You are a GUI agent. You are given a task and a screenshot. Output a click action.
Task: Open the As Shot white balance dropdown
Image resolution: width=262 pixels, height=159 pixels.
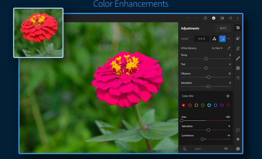pyautogui.click(x=217, y=48)
